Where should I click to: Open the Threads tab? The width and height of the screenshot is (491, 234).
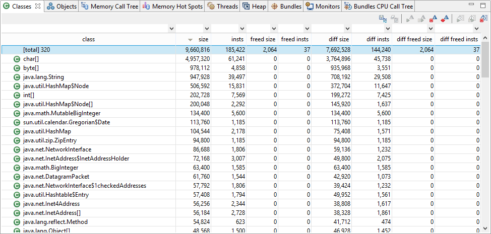tap(223, 7)
